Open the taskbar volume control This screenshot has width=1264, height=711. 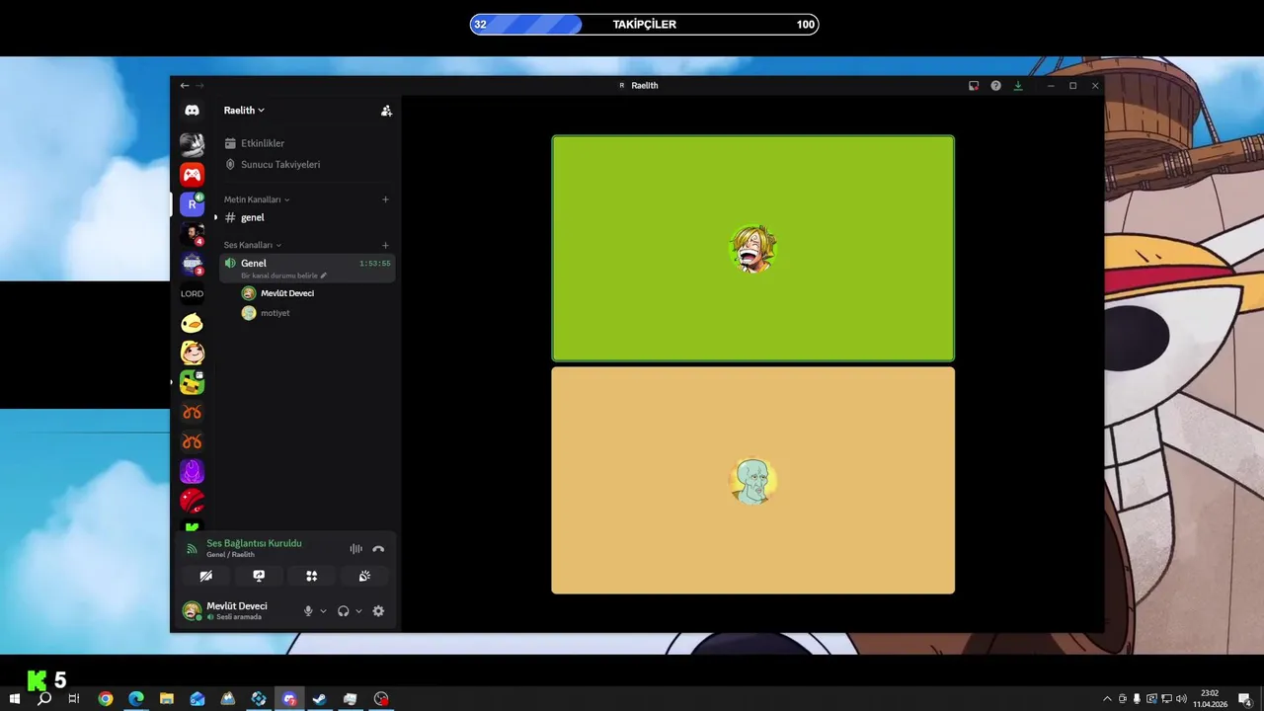click(x=1181, y=699)
